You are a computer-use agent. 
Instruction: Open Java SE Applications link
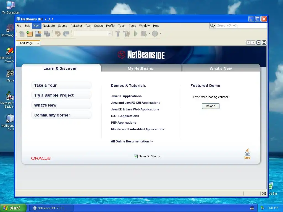[x=126, y=96]
